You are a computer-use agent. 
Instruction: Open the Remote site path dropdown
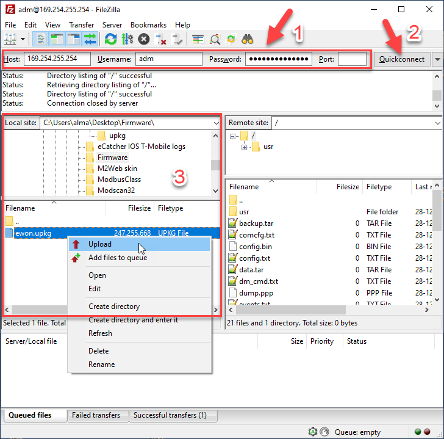coord(437,123)
